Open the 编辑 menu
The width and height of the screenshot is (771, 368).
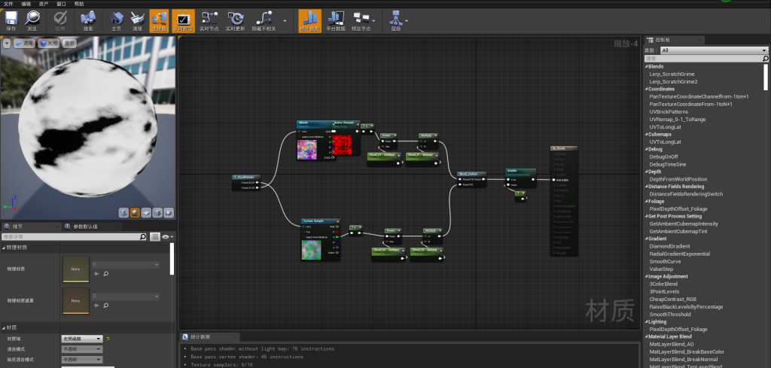26,4
